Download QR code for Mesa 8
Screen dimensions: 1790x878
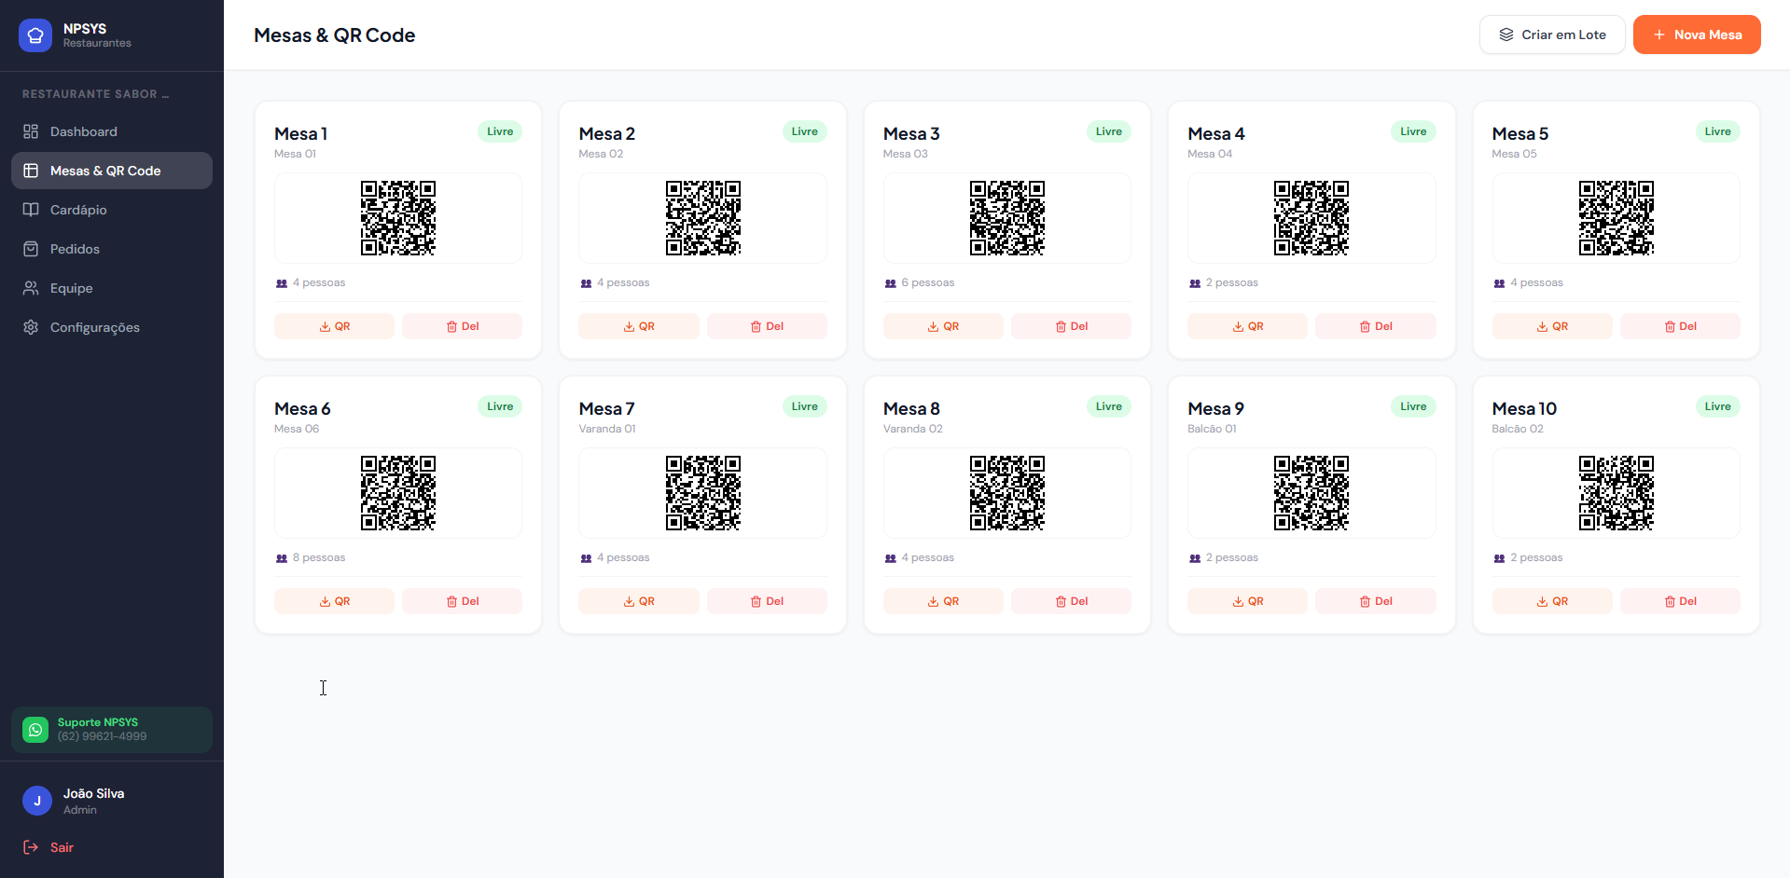coord(943,601)
